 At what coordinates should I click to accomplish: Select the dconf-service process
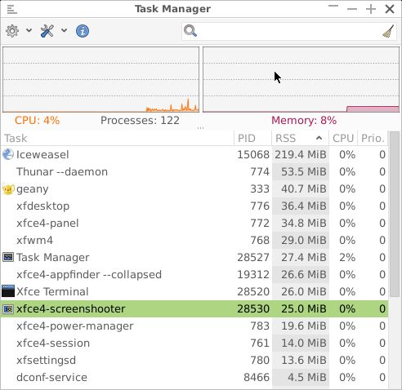194,377
